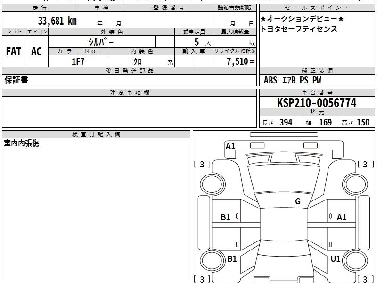Click the car roof panel in the diagram
The width and height of the screenshot is (377, 283).
284,224
